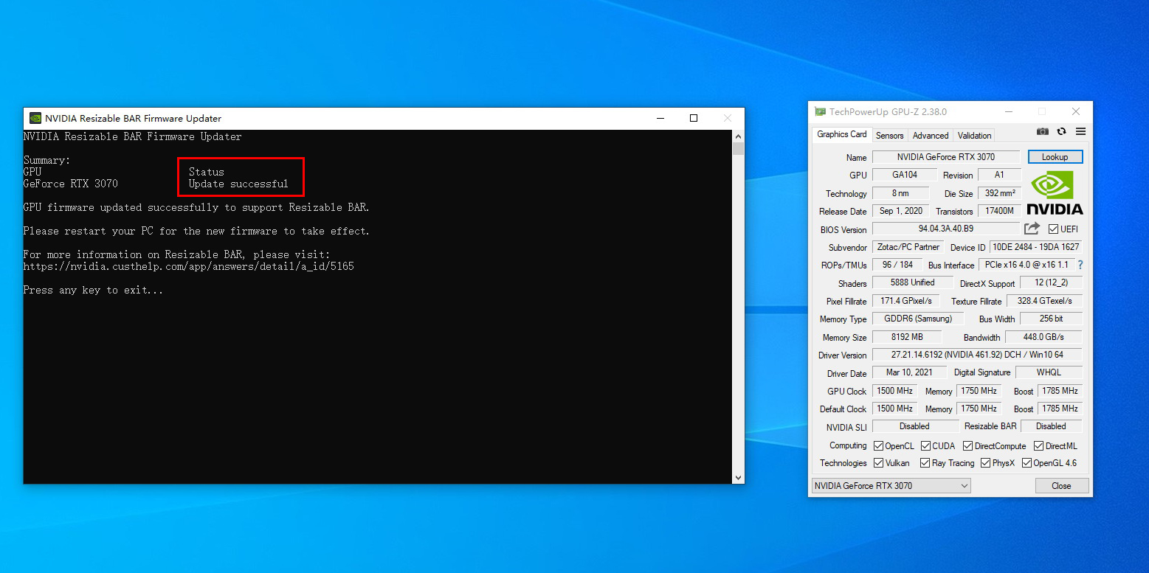The width and height of the screenshot is (1149, 573).
Task: Toggle the Ray Tracing checkbox
Action: click(x=925, y=463)
